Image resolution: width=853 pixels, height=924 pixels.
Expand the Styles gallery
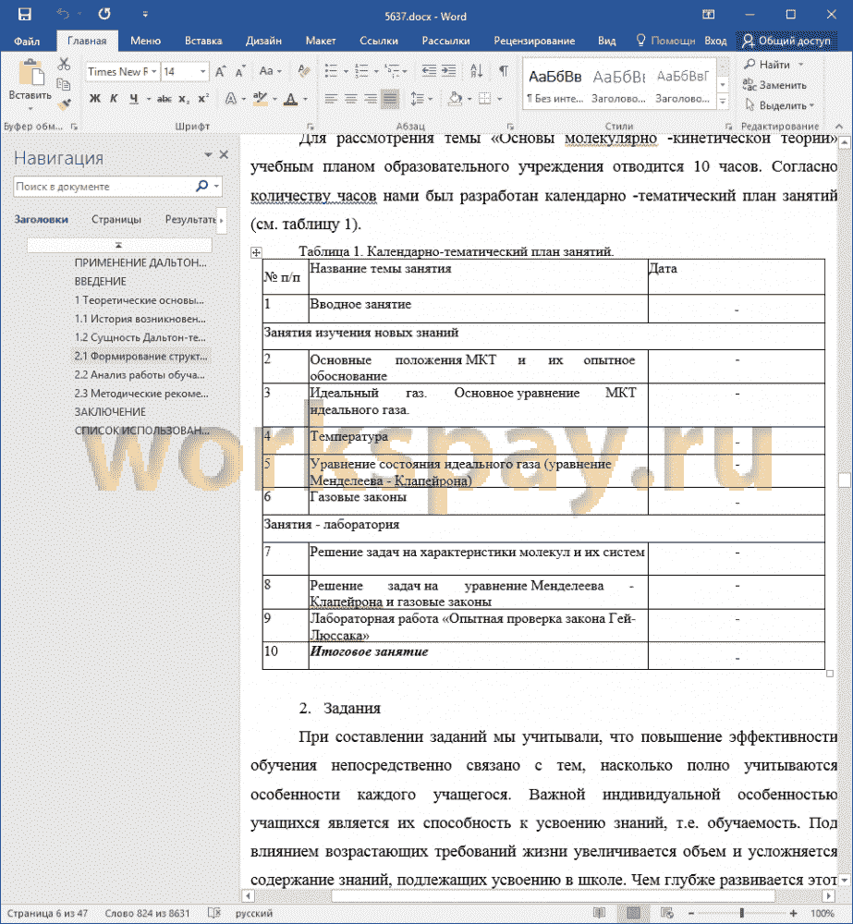click(723, 103)
